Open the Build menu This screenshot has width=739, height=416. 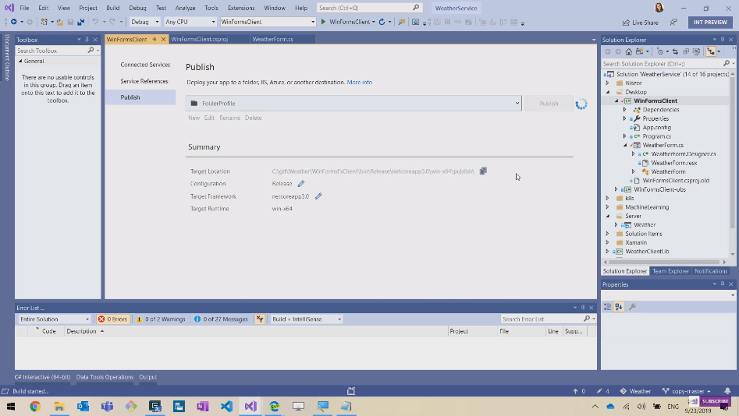(112, 8)
